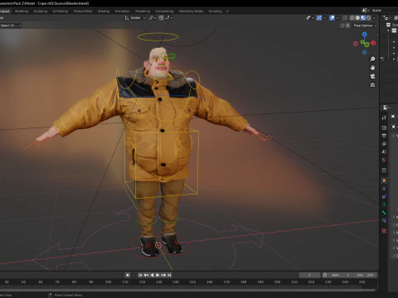Jump to the last frame
This screenshot has width=398, height=298.
click(x=170, y=275)
